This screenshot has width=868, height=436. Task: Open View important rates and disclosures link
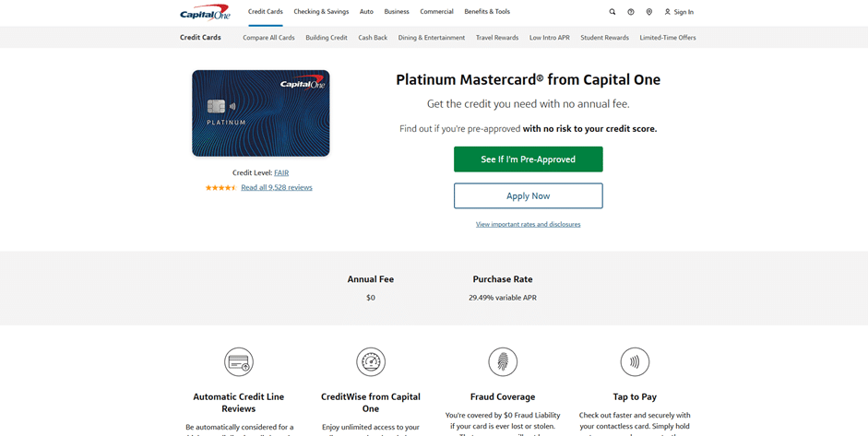[x=529, y=224]
